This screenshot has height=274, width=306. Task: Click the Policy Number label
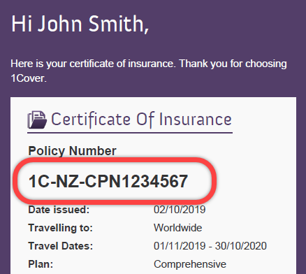[x=72, y=151]
